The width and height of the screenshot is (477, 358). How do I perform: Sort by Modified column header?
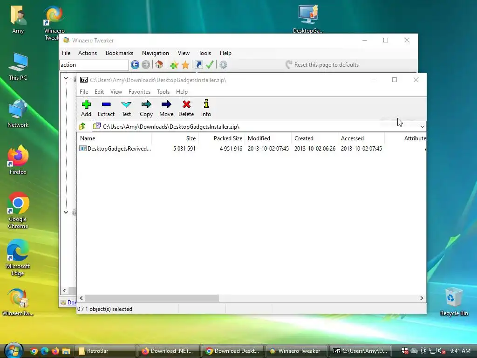(268, 138)
